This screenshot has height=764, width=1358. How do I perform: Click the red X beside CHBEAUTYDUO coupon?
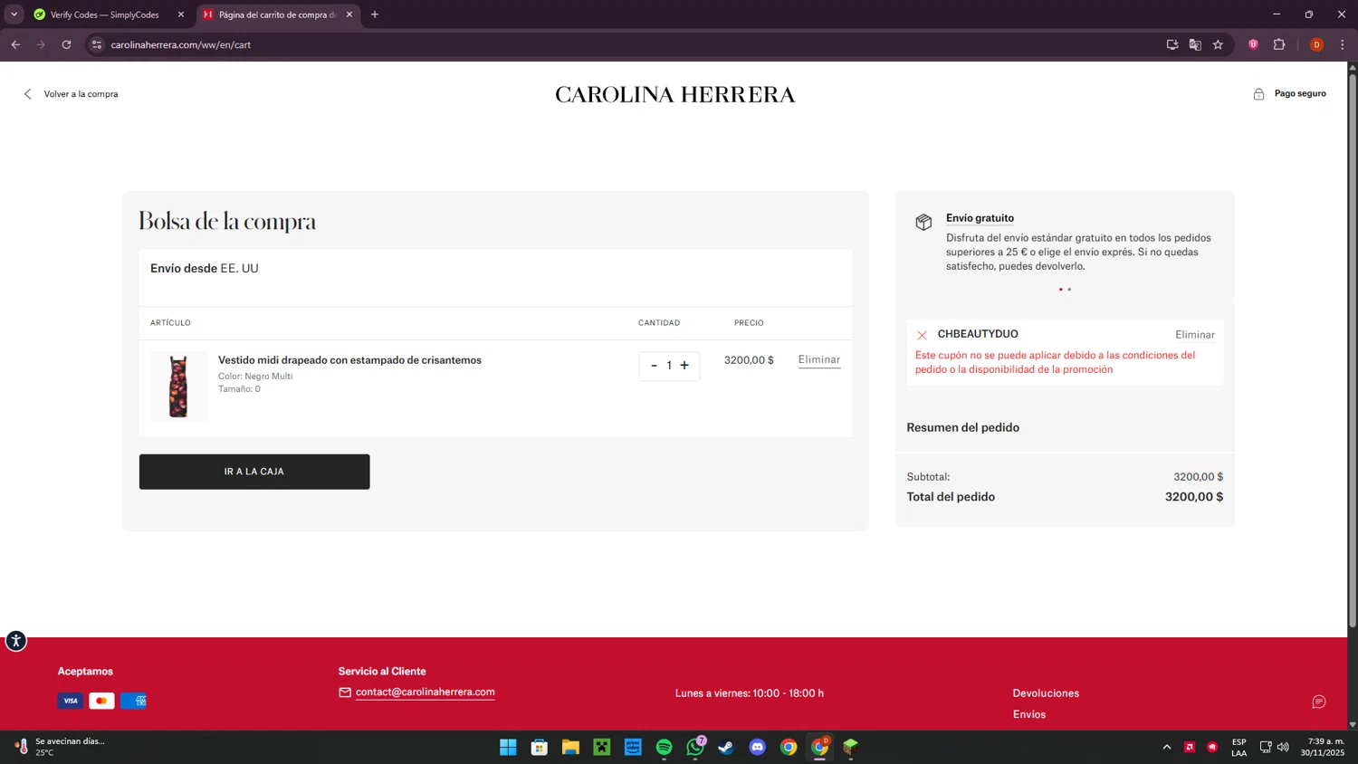point(922,335)
